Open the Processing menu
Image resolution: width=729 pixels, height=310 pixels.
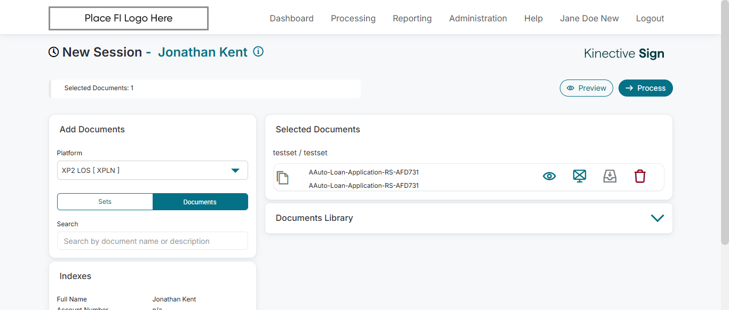click(x=353, y=18)
